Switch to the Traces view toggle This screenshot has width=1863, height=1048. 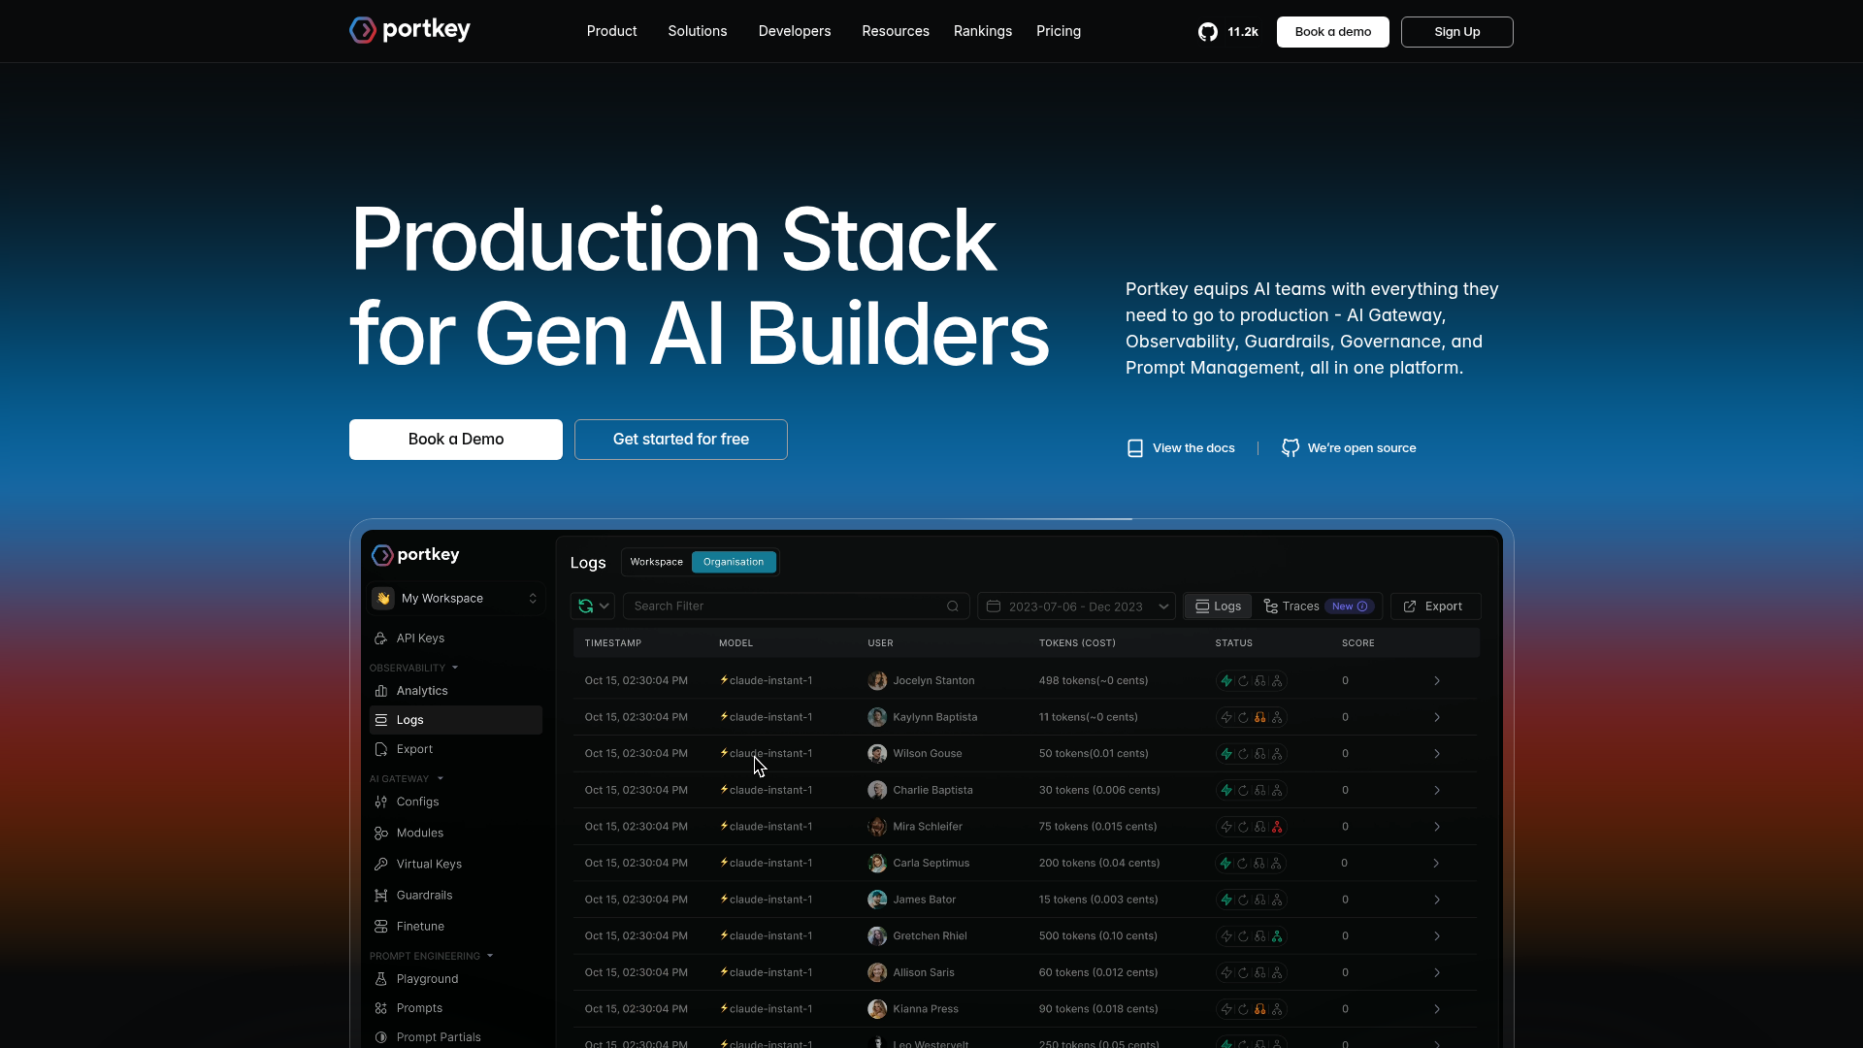[x=1292, y=606]
